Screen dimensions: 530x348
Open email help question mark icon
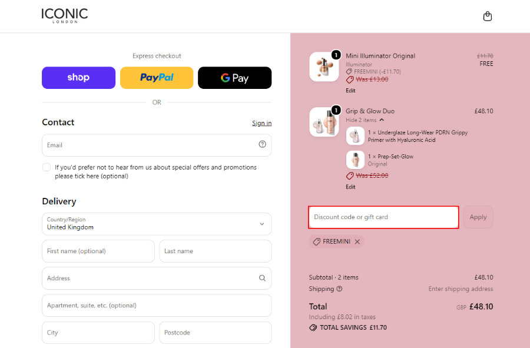pyautogui.click(x=262, y=144)
